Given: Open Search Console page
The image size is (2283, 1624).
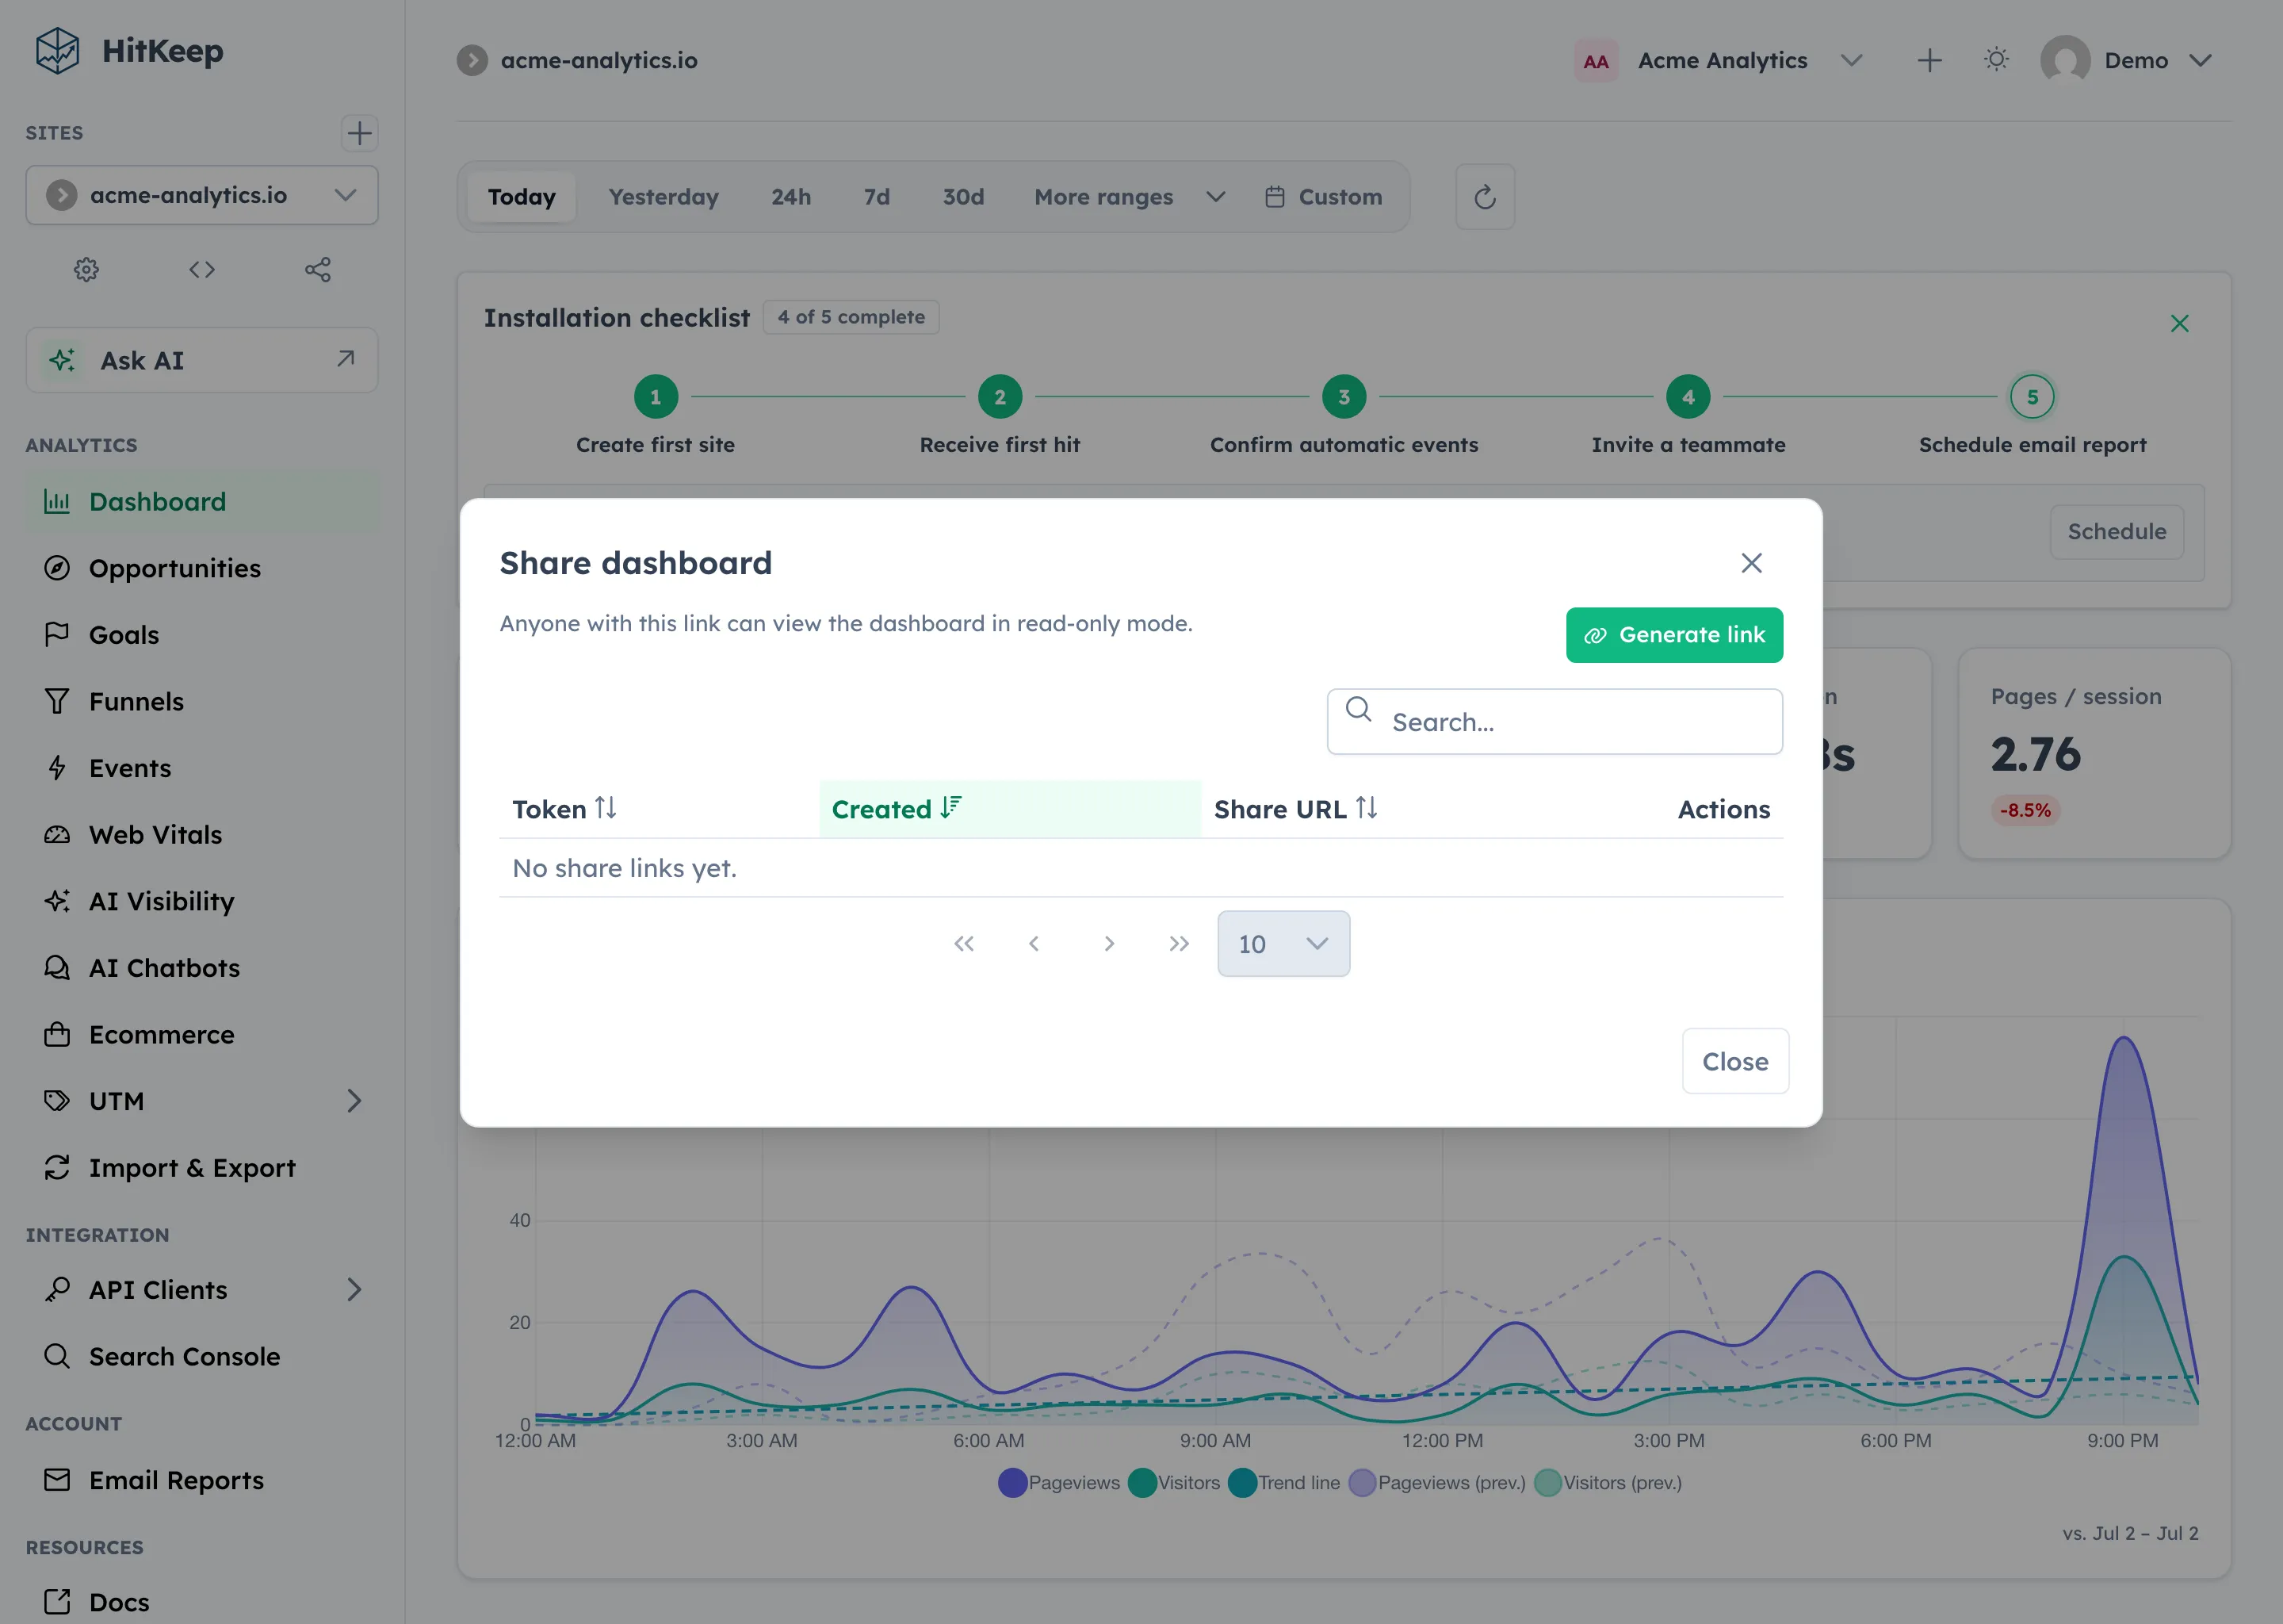Looking at the screenshot, I should (202, 1356).
